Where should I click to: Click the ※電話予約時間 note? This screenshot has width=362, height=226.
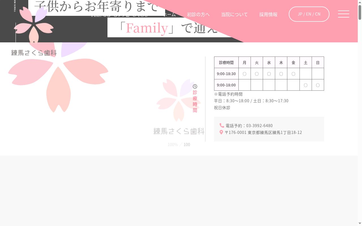228,94
